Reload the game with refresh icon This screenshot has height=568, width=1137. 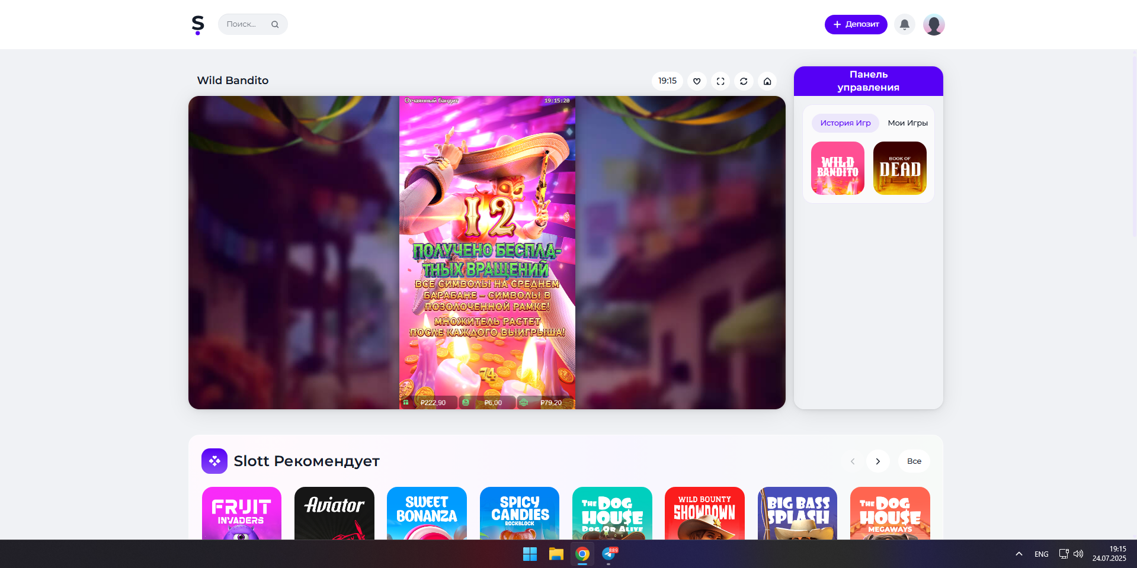(744, 81)
